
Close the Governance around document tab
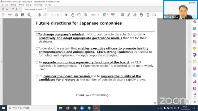coord(46,9)
